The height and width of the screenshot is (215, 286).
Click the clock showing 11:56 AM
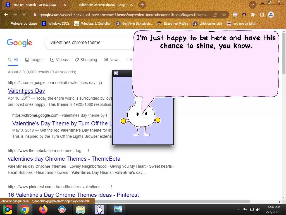click(273, 209)
